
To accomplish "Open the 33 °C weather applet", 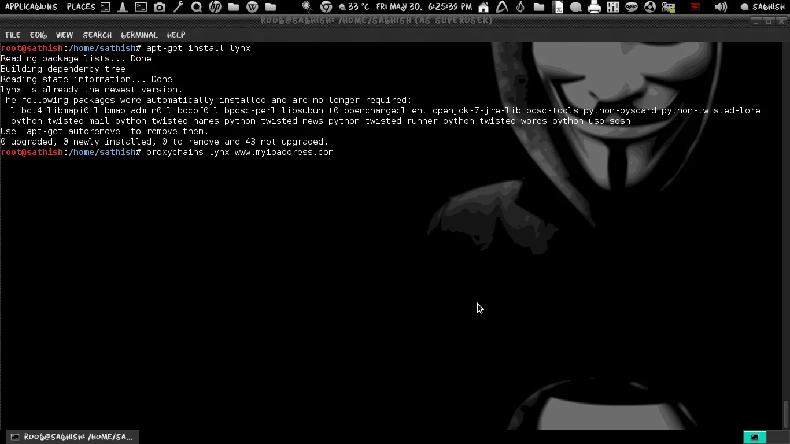I will point(353,7).
